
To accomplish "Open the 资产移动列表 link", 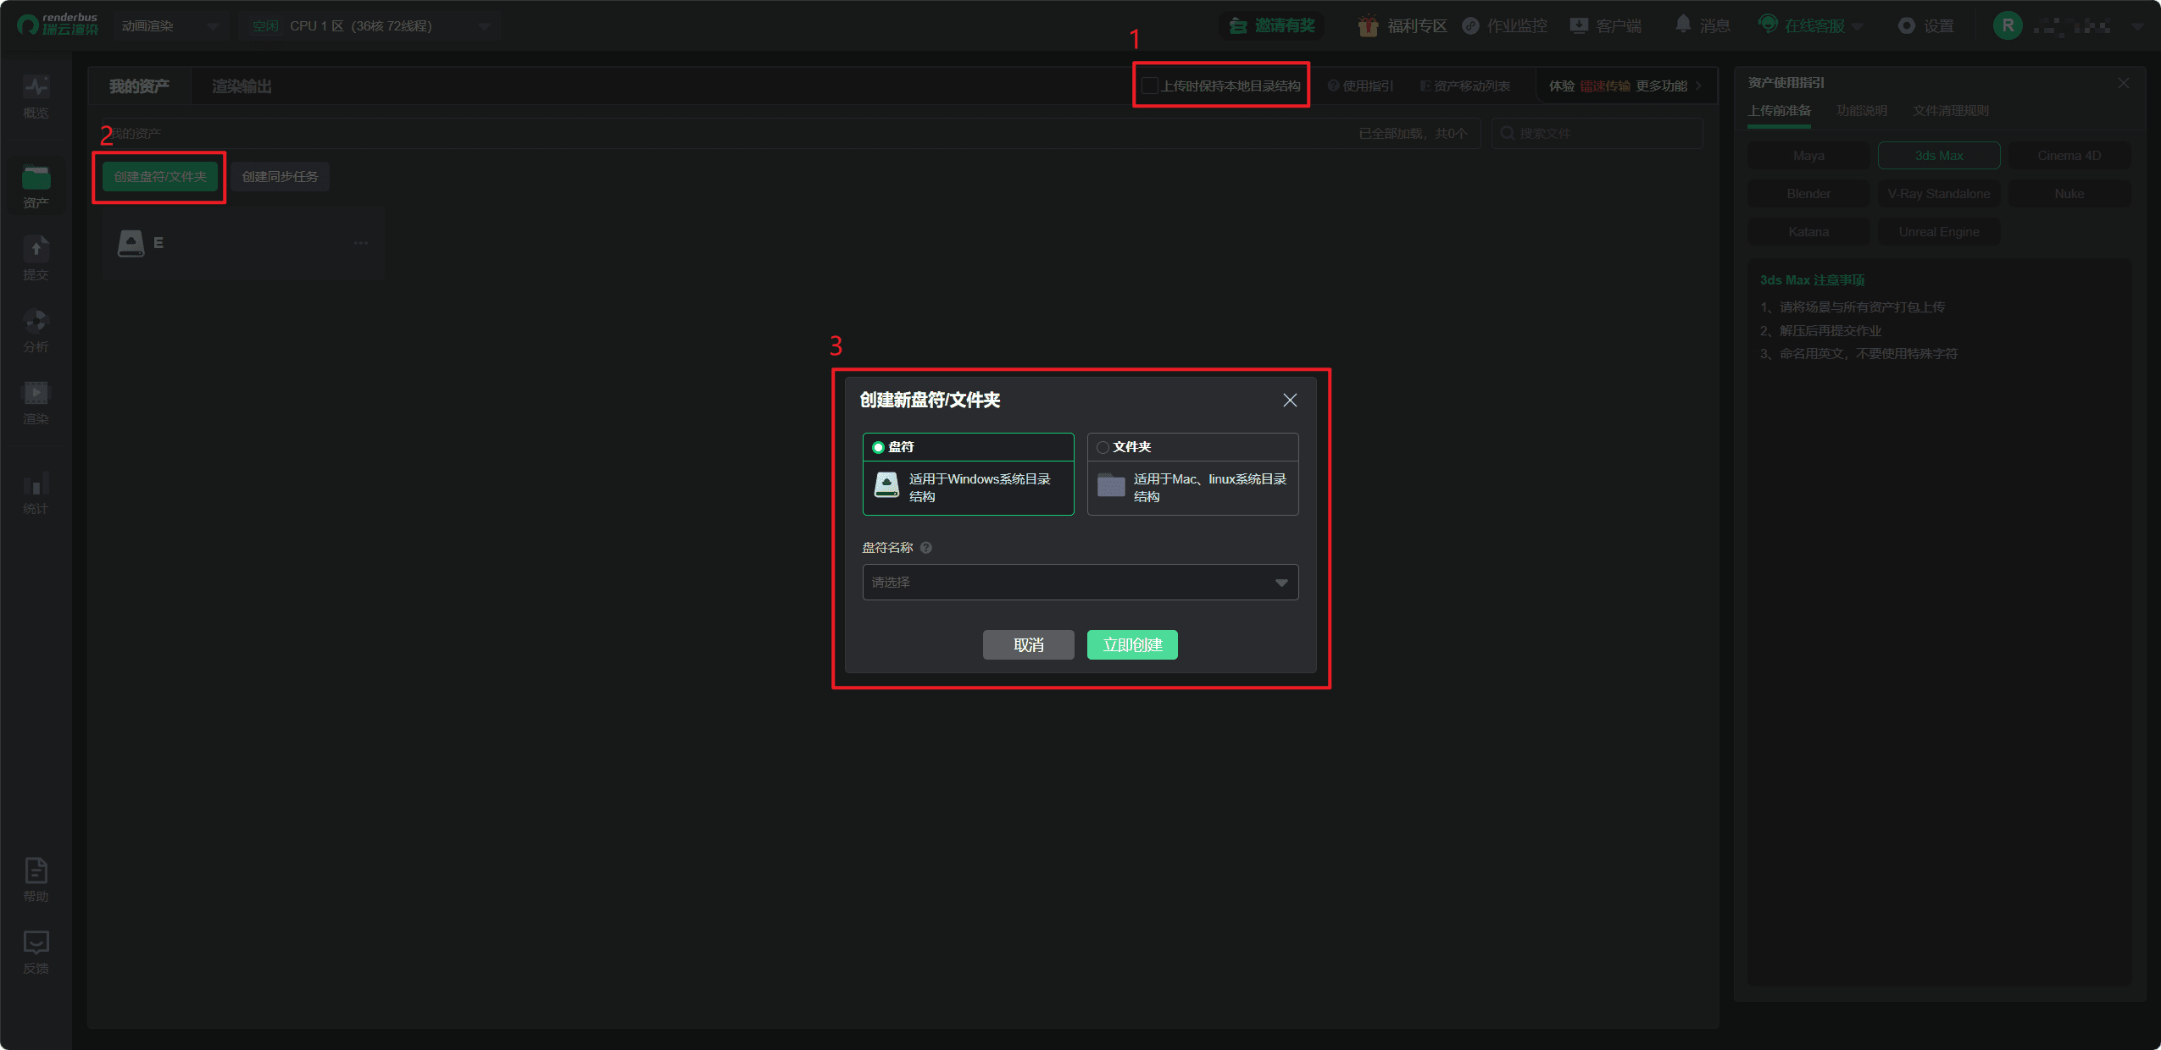I will pyautogui.click(x=1465, y=86).
